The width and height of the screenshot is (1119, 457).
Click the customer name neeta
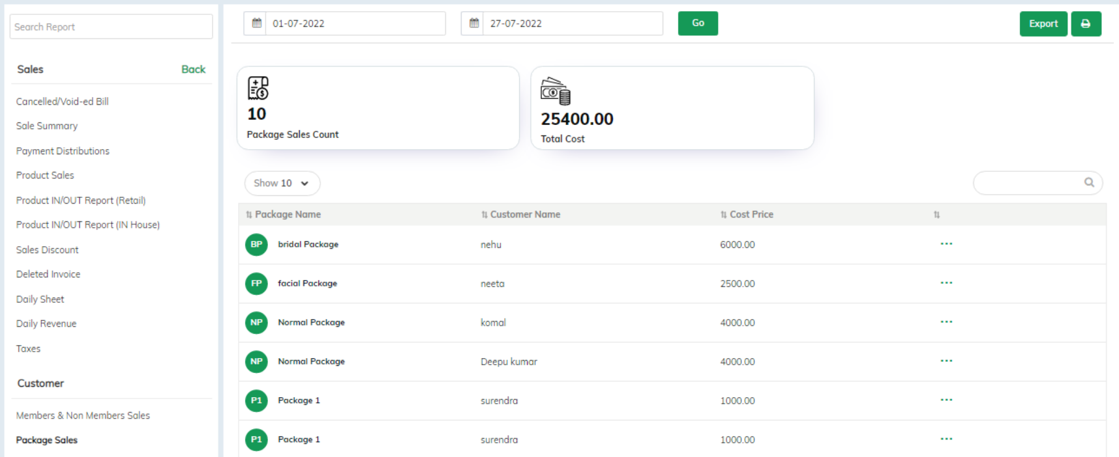pos(492,284)
